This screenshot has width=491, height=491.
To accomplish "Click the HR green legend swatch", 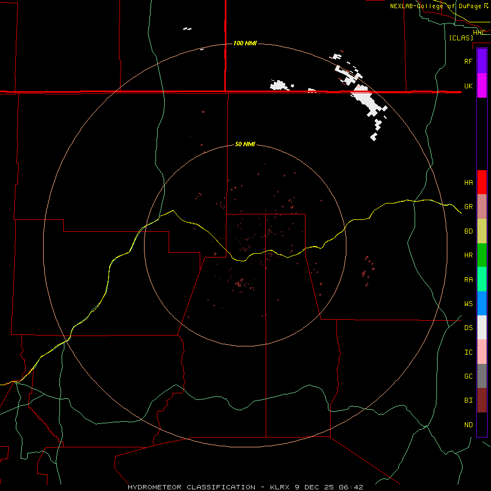I will pyautogui.click(x=482, y=255).
